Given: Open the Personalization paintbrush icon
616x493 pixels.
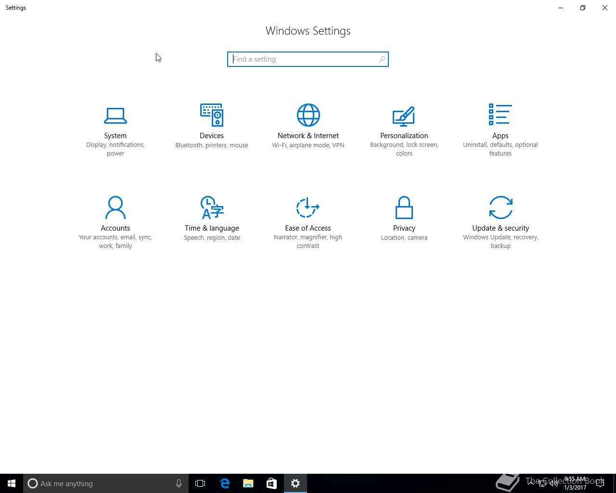Looking at the screenshot, I should pyautogui.click(x=404, y=116).
